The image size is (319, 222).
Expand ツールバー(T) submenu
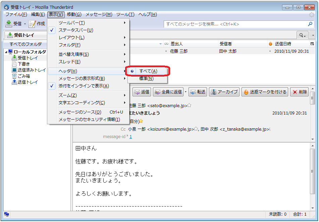[x=89, y=23]
